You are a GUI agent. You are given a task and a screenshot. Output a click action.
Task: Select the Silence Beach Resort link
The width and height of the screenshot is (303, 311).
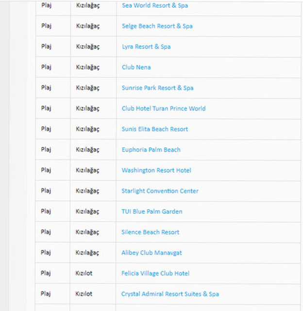[150, 232]
